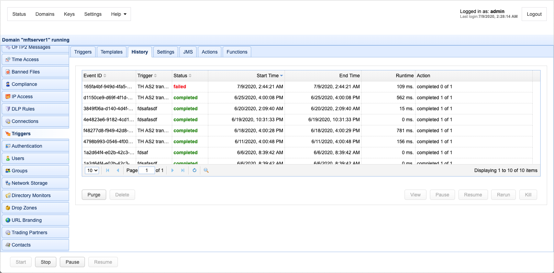Click the Kill button
Viewport: 554px width, 273px height.
[x=528, y=195]
